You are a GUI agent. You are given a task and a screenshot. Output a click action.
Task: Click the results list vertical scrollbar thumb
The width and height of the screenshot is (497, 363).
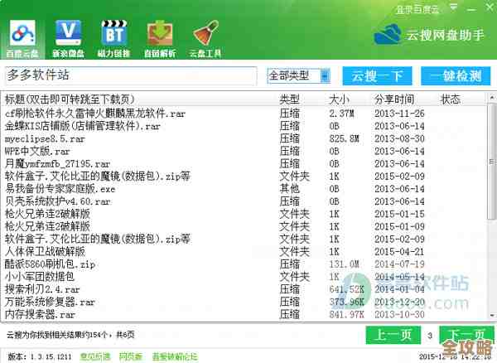point(491,161)
